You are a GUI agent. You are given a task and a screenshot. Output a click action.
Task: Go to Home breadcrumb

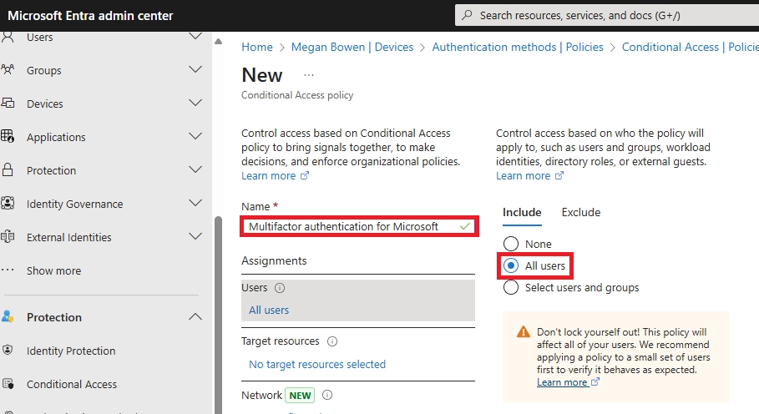click(x=257, y=47)
